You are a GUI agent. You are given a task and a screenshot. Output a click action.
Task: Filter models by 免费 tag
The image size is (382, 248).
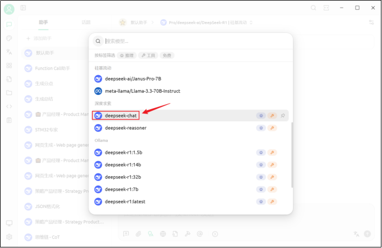[167, 55]
